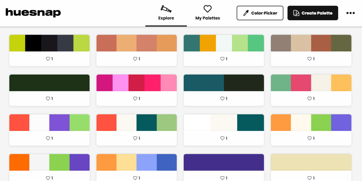Image resolution: width=362 pixels, height=181 pixels.
Task: Pick the purple swatch in red-white-purple-green palette
Action: 59,122
